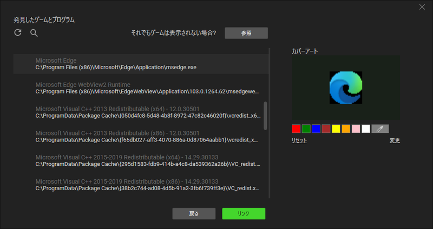Select the brown color swatch
The image size is (433, 229).
click(326, 129)
